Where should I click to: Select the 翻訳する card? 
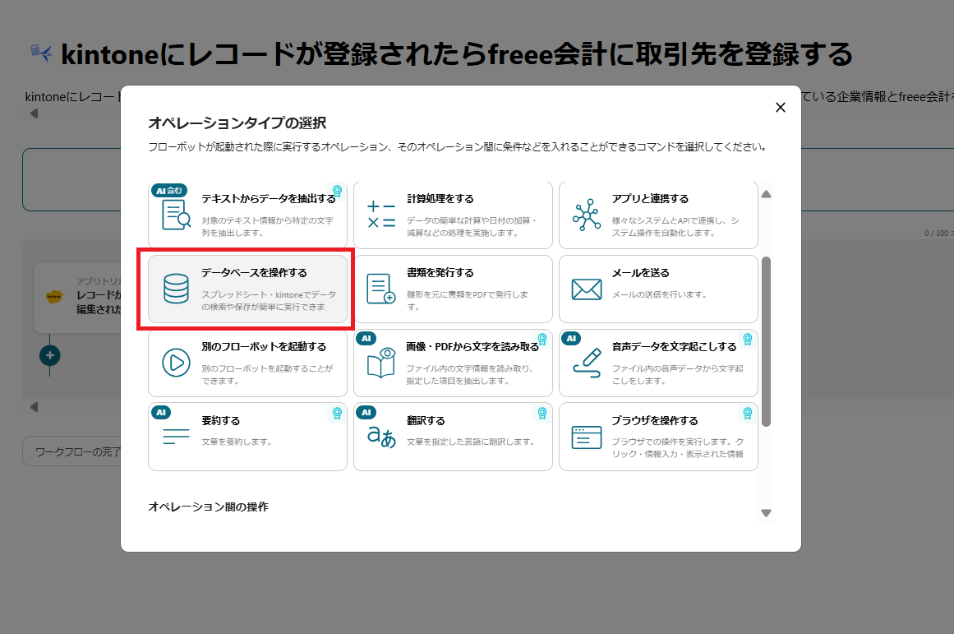(x=453, y=437)
